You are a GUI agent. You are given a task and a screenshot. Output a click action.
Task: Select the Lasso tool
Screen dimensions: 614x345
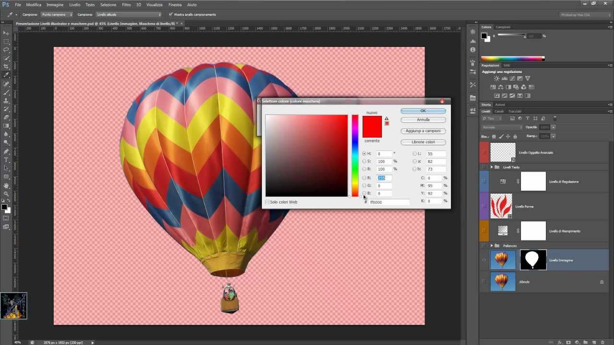[6, 50]
